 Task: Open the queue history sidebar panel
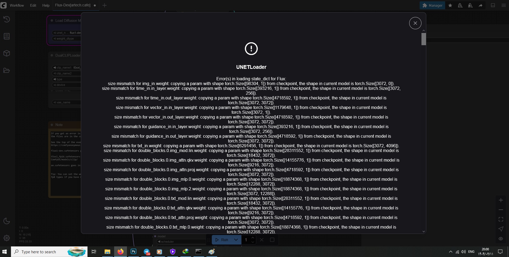point(7,19)
